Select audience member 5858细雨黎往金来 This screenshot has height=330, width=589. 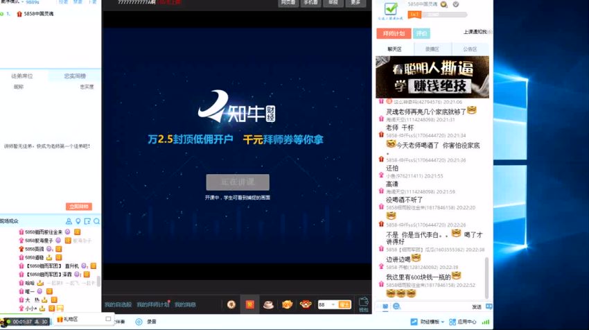point(44,232)
